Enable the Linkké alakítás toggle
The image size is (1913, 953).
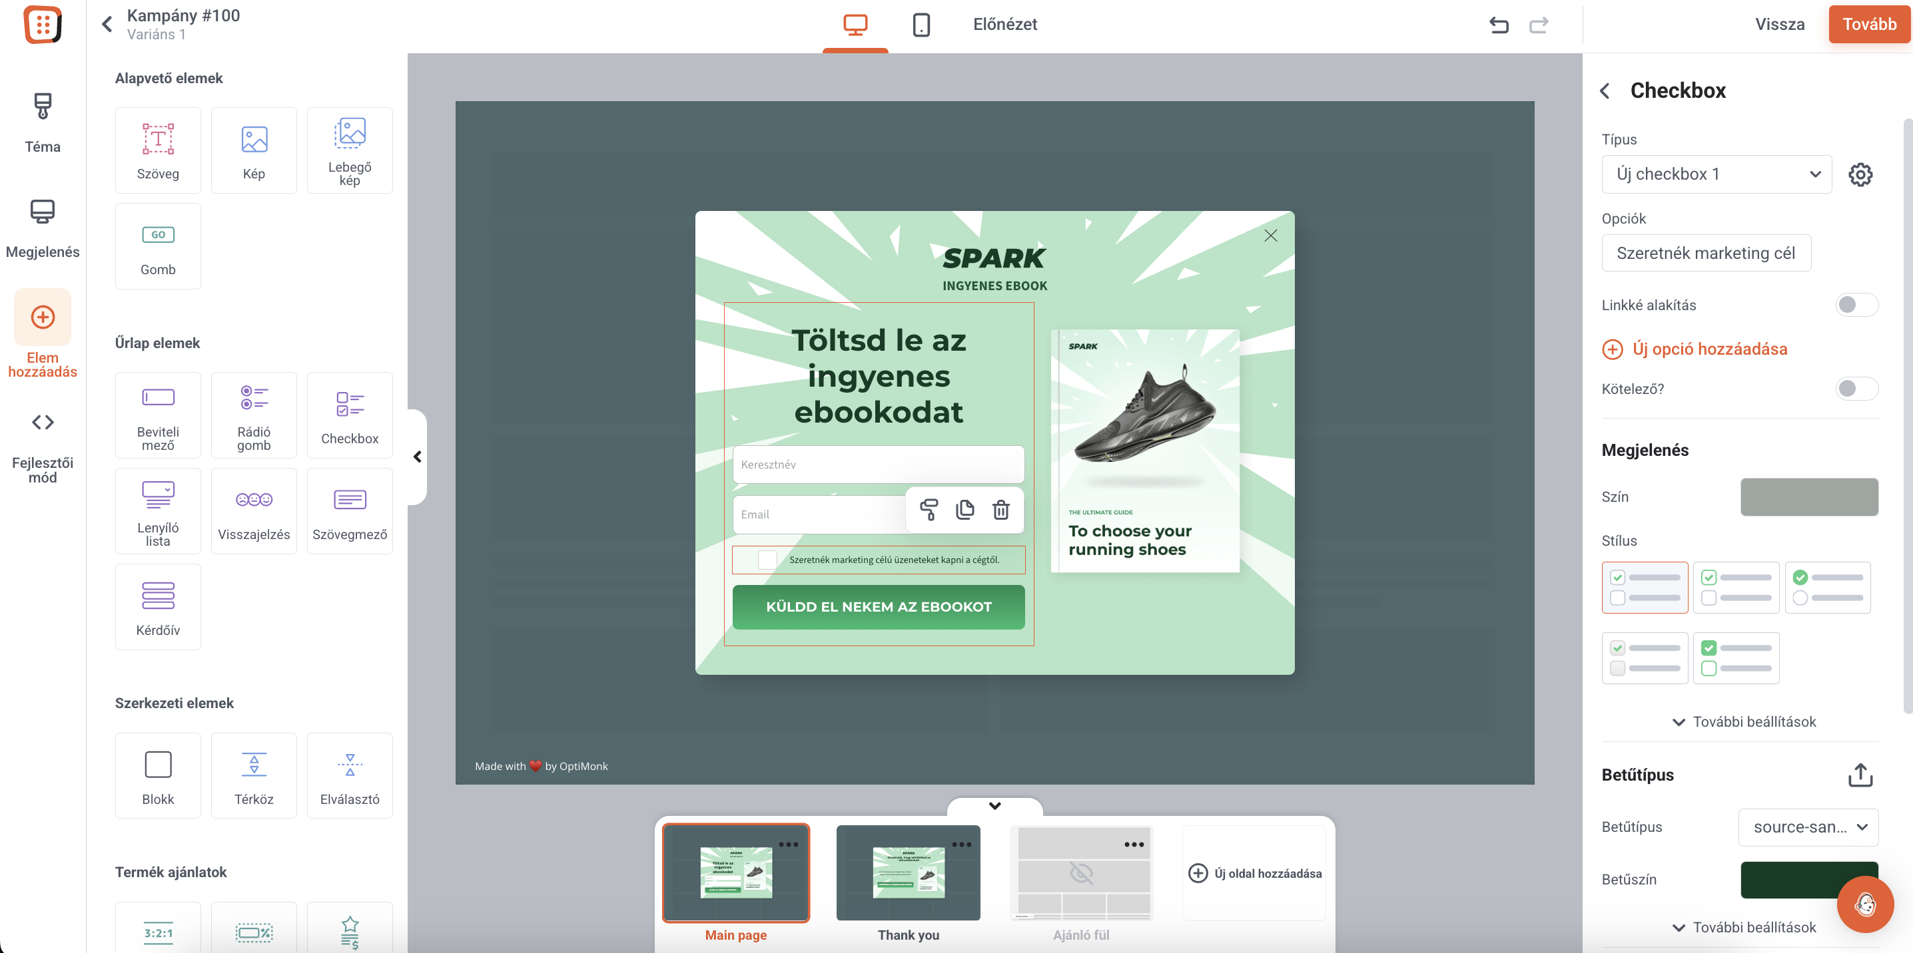(1856, 305)
